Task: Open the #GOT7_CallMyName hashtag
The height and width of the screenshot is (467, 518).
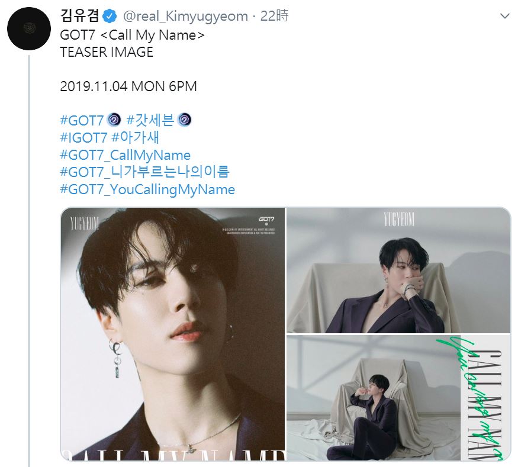Action: [126, 155]
